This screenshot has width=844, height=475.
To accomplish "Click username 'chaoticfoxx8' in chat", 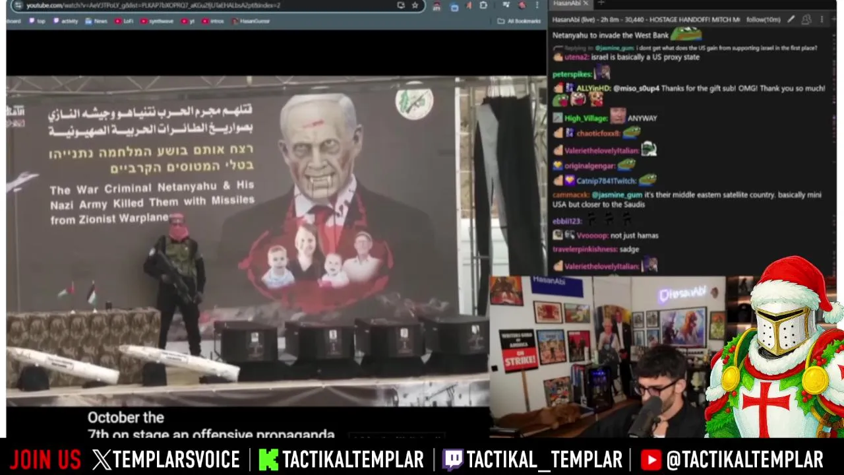I will pos(598,133).
